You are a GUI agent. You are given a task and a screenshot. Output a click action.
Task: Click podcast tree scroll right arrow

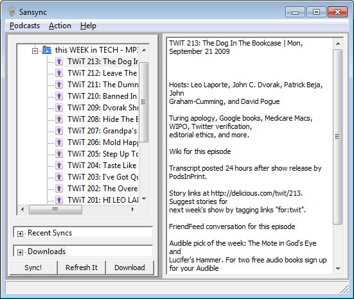pyautogui.click(x=133, y=209)
